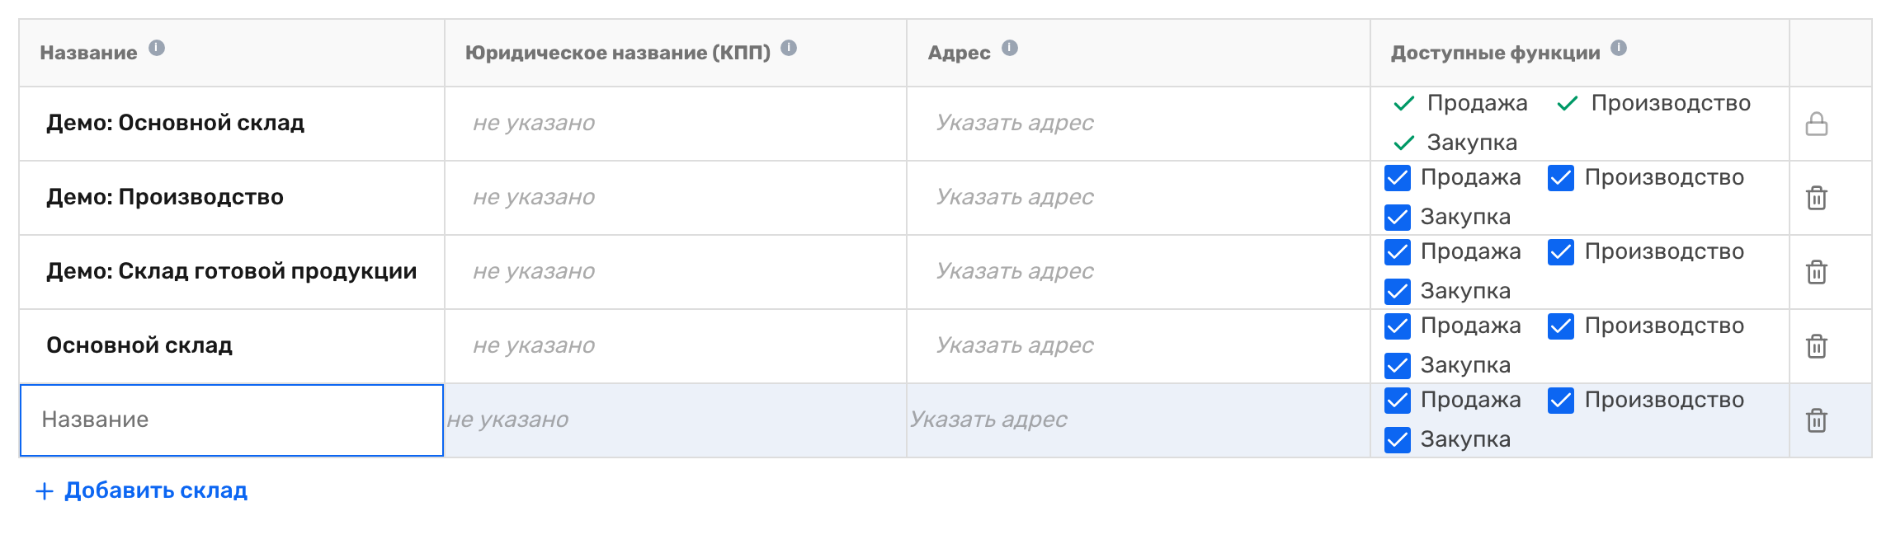Delete Демо: Склад готовой продукции via trash icon
1891x544 pixels.
(x=1817, y=272)
